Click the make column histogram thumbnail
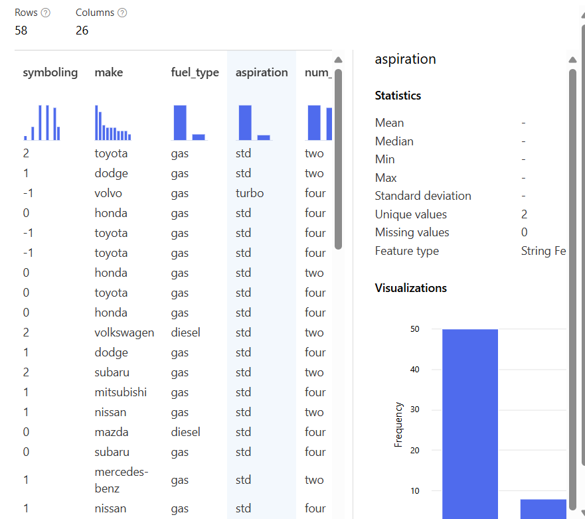The height and width of the screenshot is (519, 585). coord(113,123)
